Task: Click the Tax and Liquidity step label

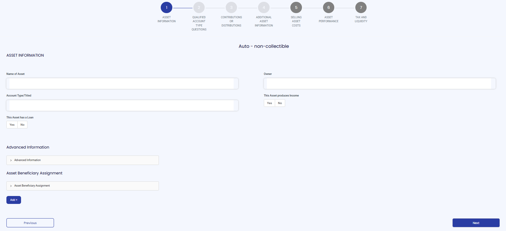Action: pos(361,19)
